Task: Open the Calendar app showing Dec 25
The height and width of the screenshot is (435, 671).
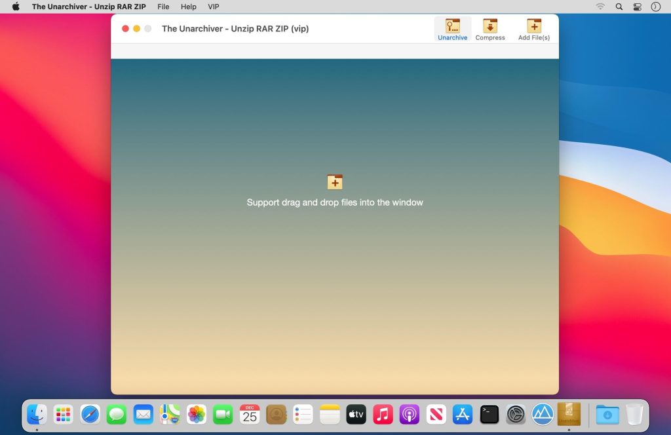Action: tap(249, 414)
